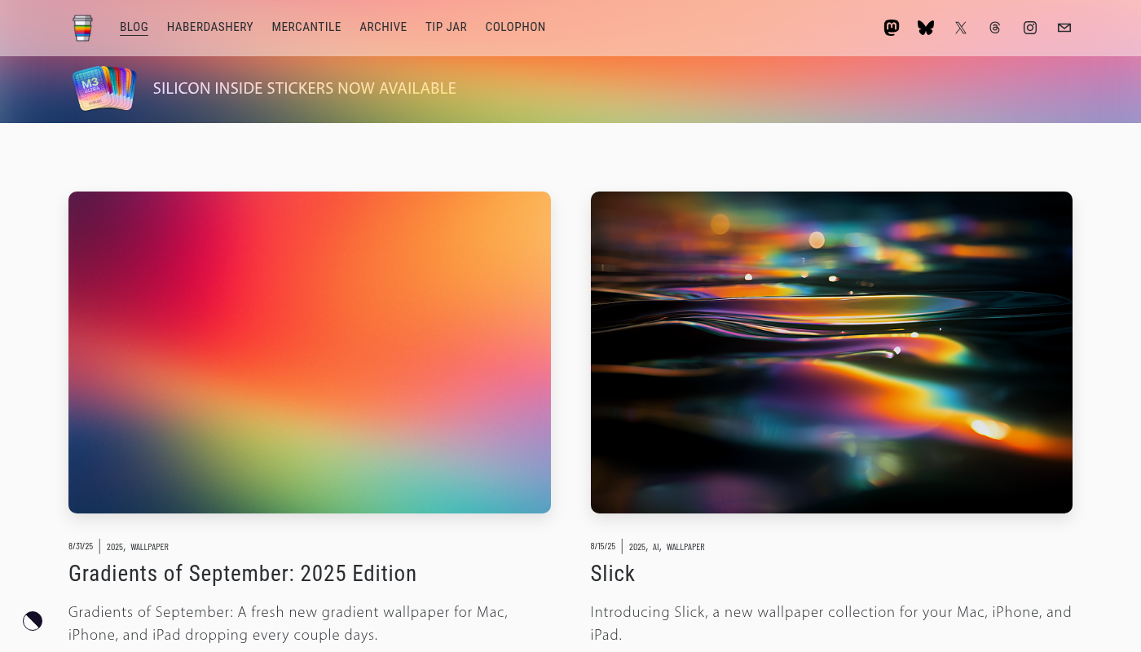This screenshot has height=652, width=1141.
Task: Open the X (Twitter) icon
Action: pyautogui.click(x=961, y=28)
